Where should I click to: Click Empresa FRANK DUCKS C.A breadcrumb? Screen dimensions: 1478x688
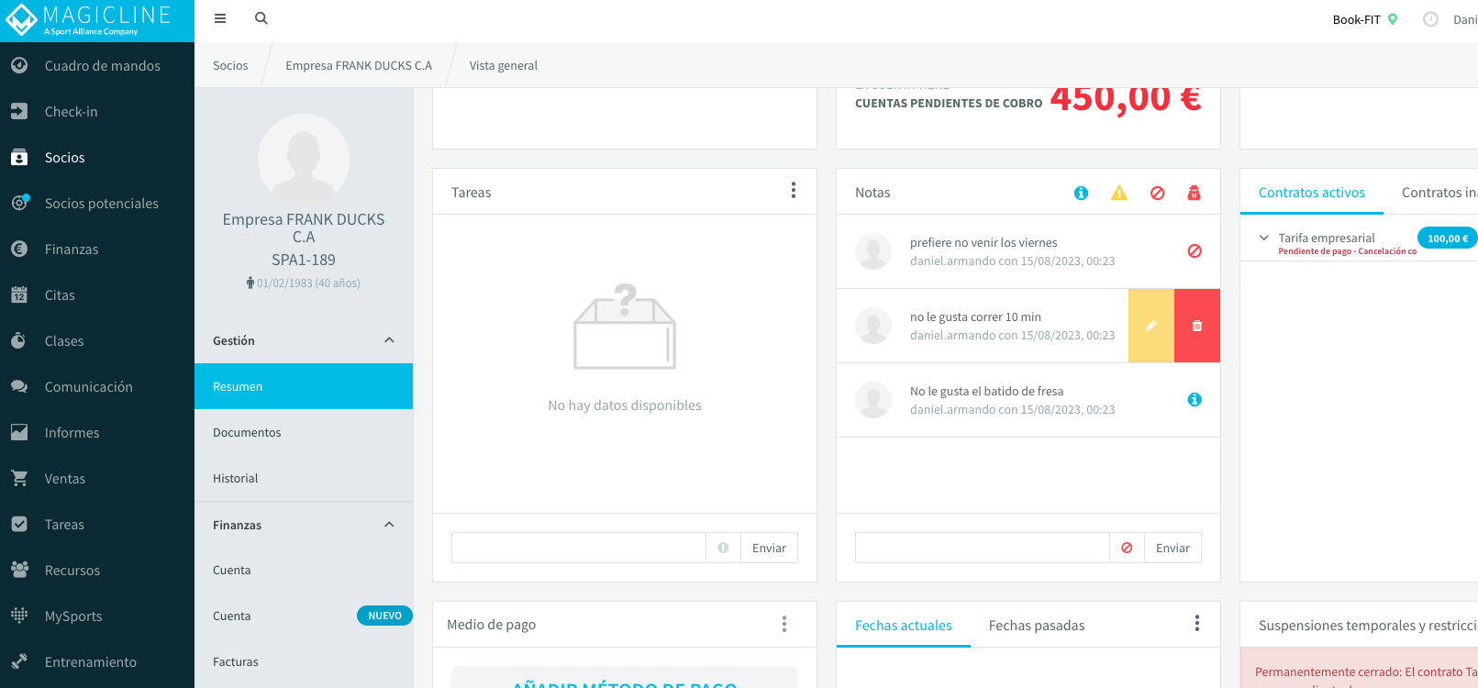coord(359,66)
